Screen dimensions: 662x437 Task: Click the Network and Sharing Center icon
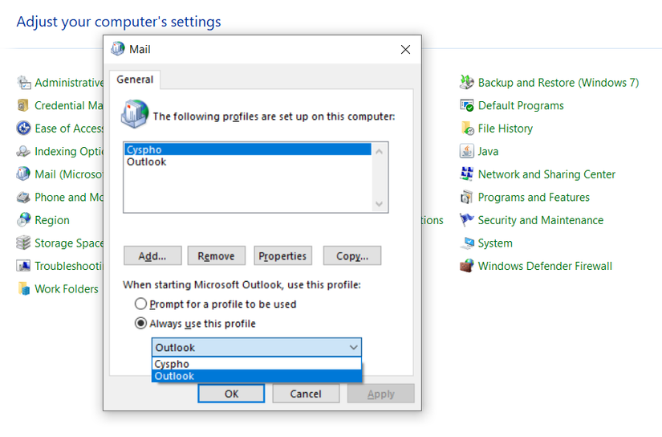point(467,174)
